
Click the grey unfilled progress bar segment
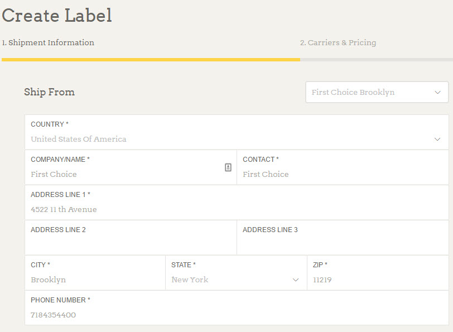click(376, 59)
